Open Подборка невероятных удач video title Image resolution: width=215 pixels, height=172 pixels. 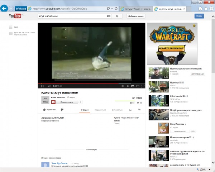tap(186, 110)
